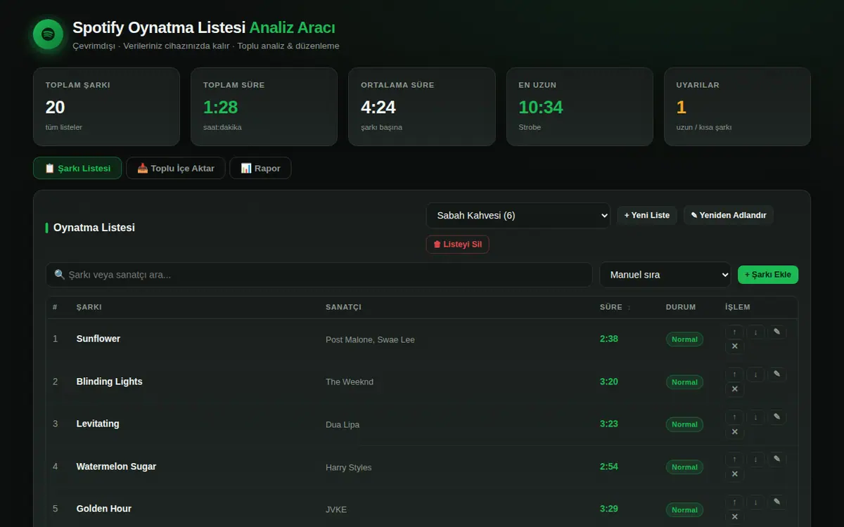This screenshot has width=844, height=527.
Task: Click the Watermelon Sugar song name
Action: pos(116,467)
